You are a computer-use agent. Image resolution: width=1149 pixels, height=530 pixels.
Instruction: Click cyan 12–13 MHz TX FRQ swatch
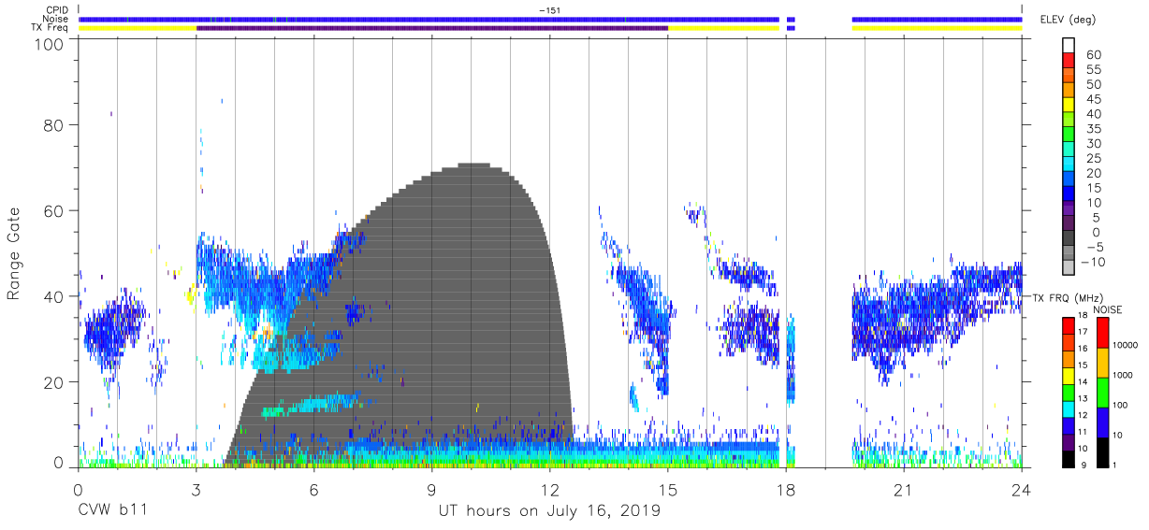pos(1069,408)
